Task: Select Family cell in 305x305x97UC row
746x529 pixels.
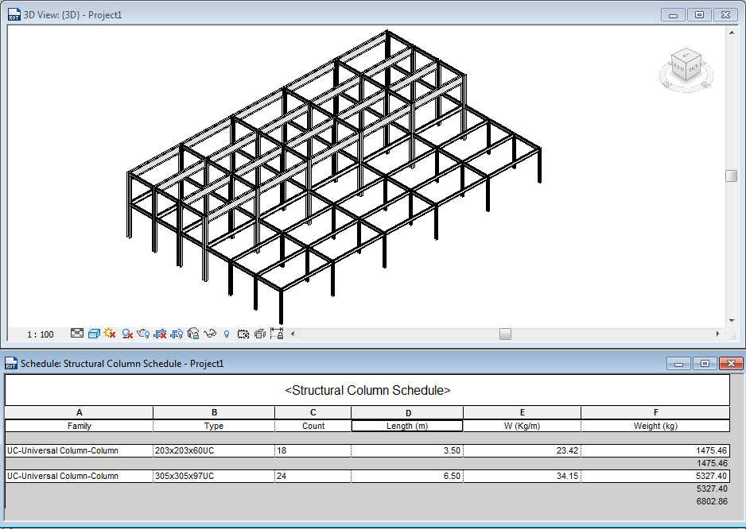Action: [x=79, y=476]
